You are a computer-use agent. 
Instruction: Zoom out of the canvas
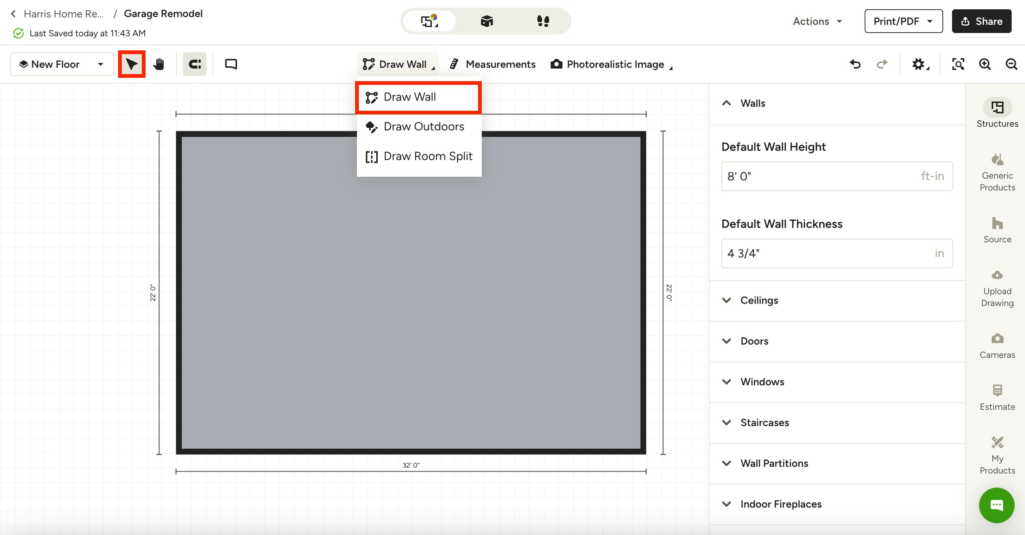(1011, 64)
